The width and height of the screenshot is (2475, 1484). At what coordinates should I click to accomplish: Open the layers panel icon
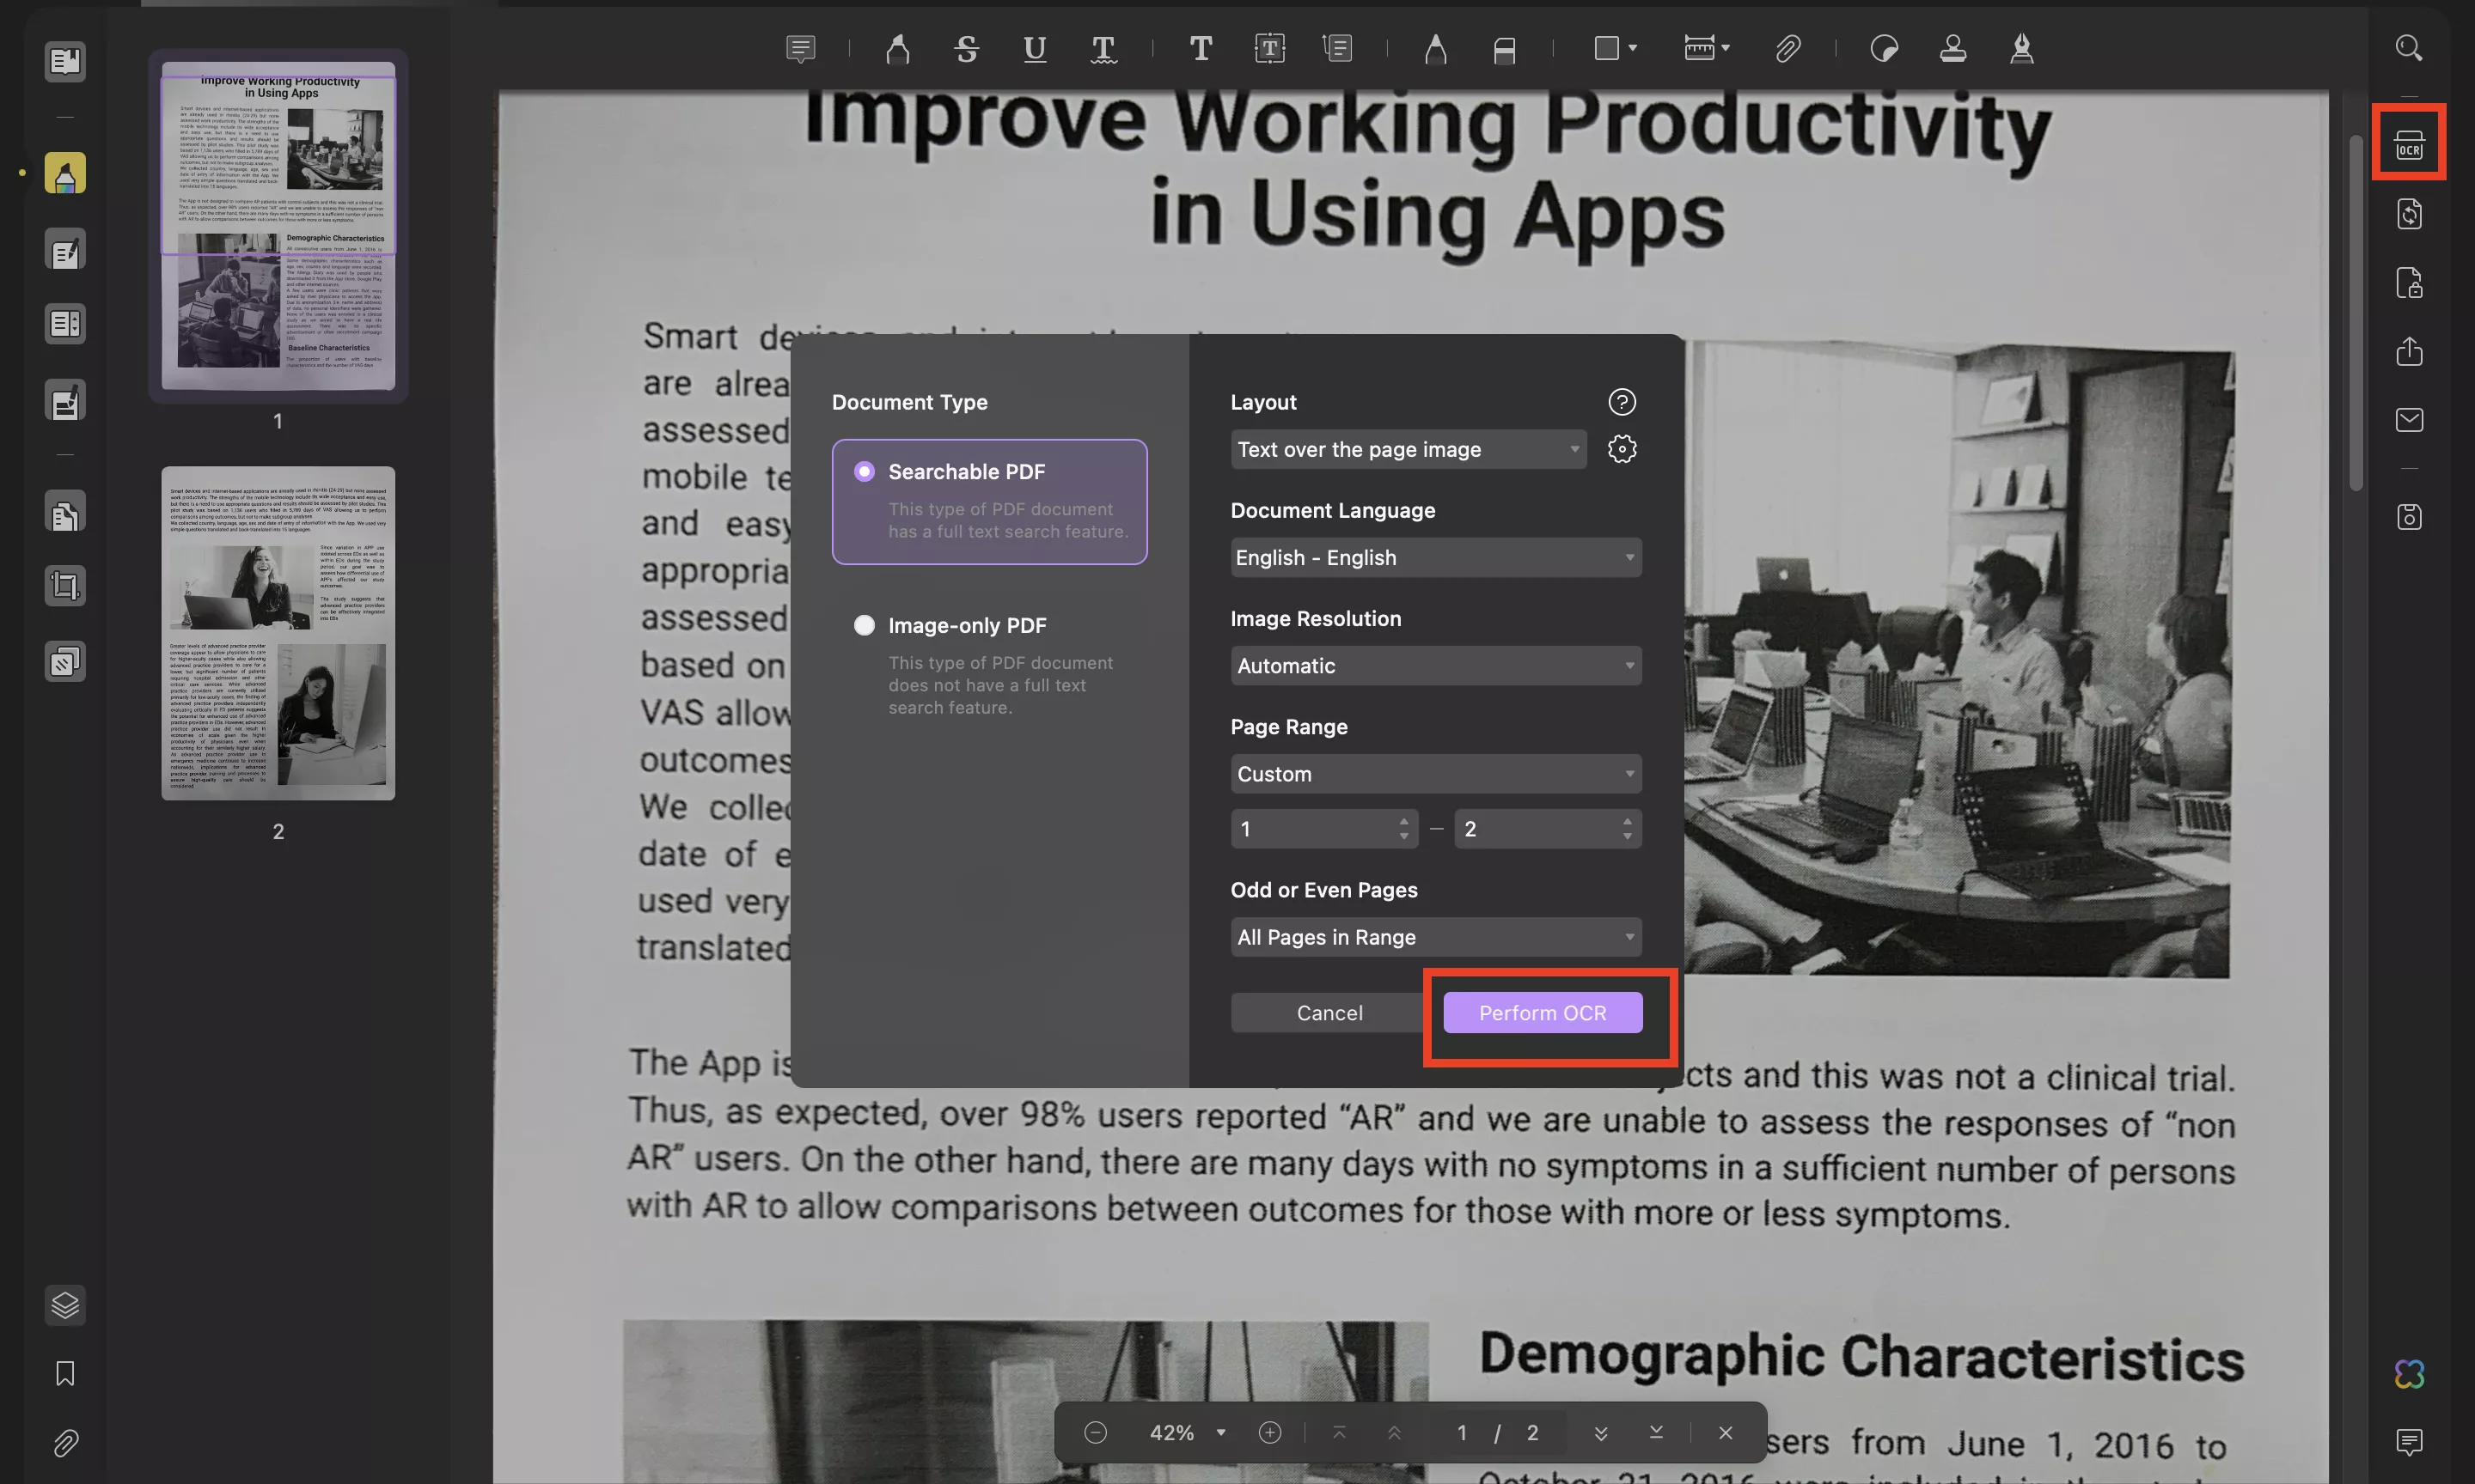pos(65,1305)
